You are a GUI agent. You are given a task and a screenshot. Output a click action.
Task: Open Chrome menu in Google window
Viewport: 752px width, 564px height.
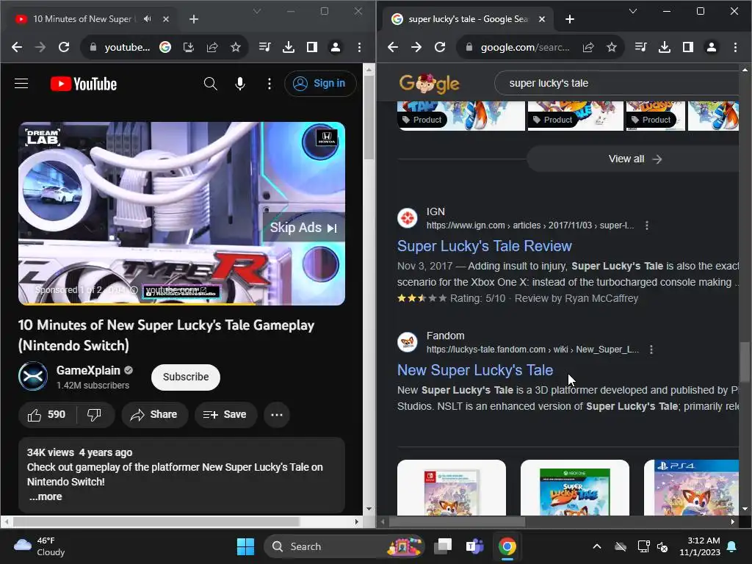[x=735, y=47]
